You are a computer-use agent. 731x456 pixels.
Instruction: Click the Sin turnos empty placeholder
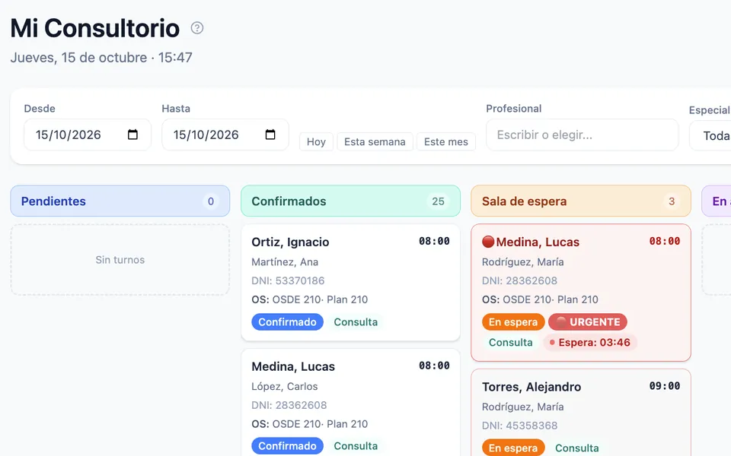(x=120, y=260)
